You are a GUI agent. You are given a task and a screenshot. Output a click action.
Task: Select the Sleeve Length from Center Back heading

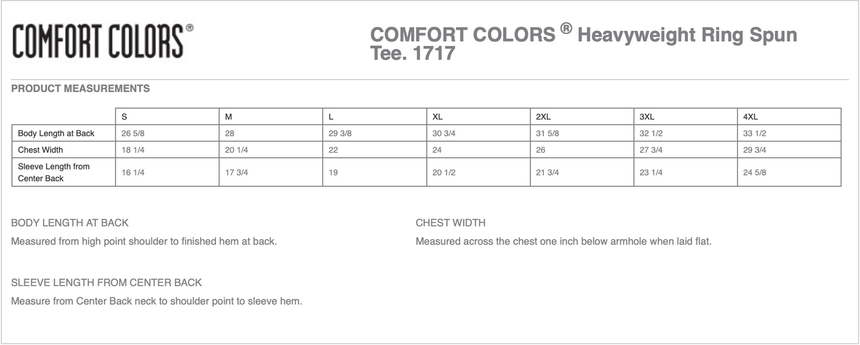[107, 283]
